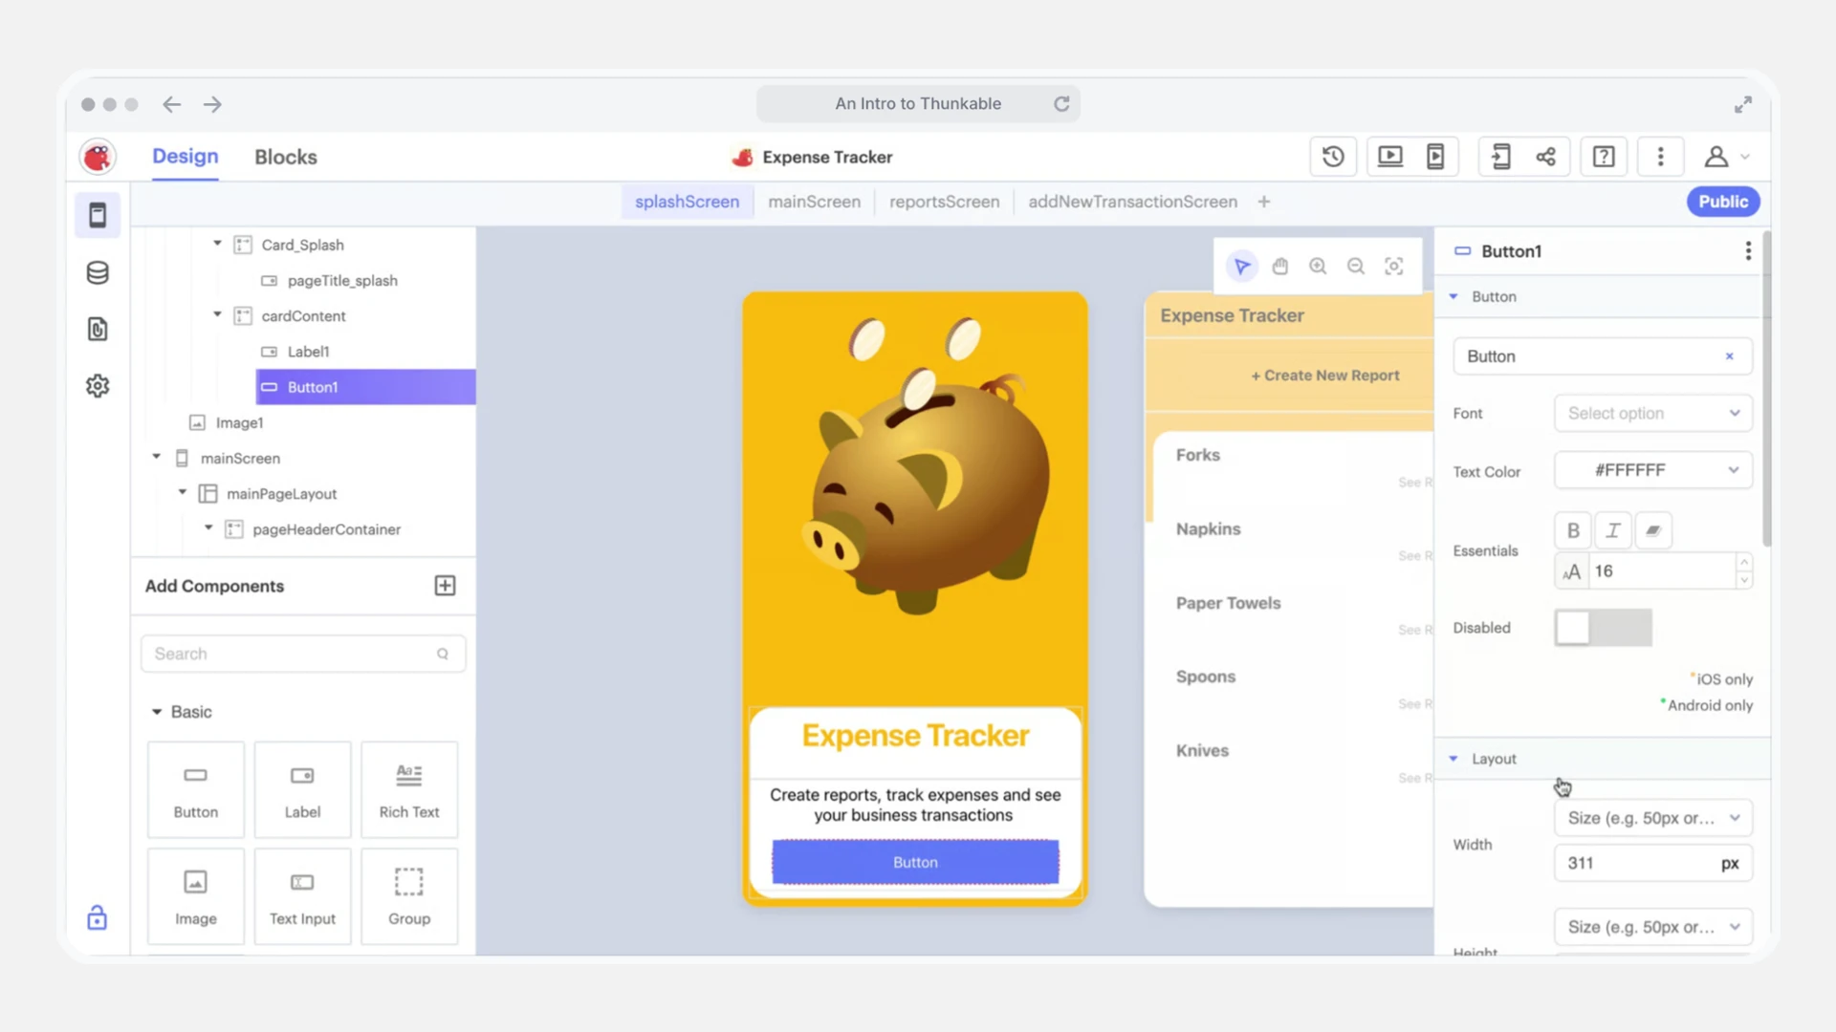Select the hand pan tool
The width and height of the screenshot is (1836, 1032).
[1279, 267]
